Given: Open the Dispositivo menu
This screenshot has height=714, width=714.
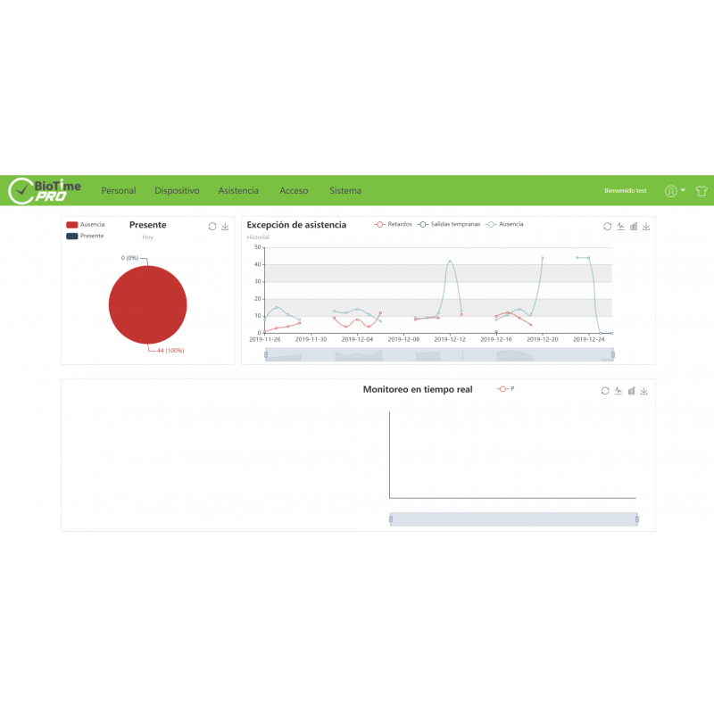Looking at the screenshot, I should click(177, 190).
